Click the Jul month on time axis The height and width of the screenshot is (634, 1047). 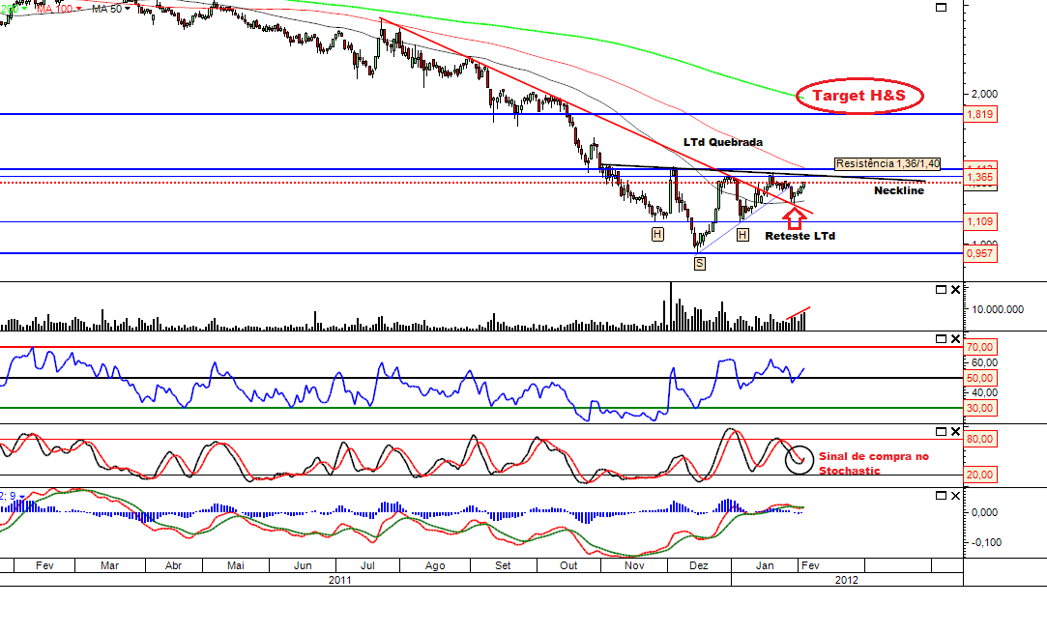point(367,565)
